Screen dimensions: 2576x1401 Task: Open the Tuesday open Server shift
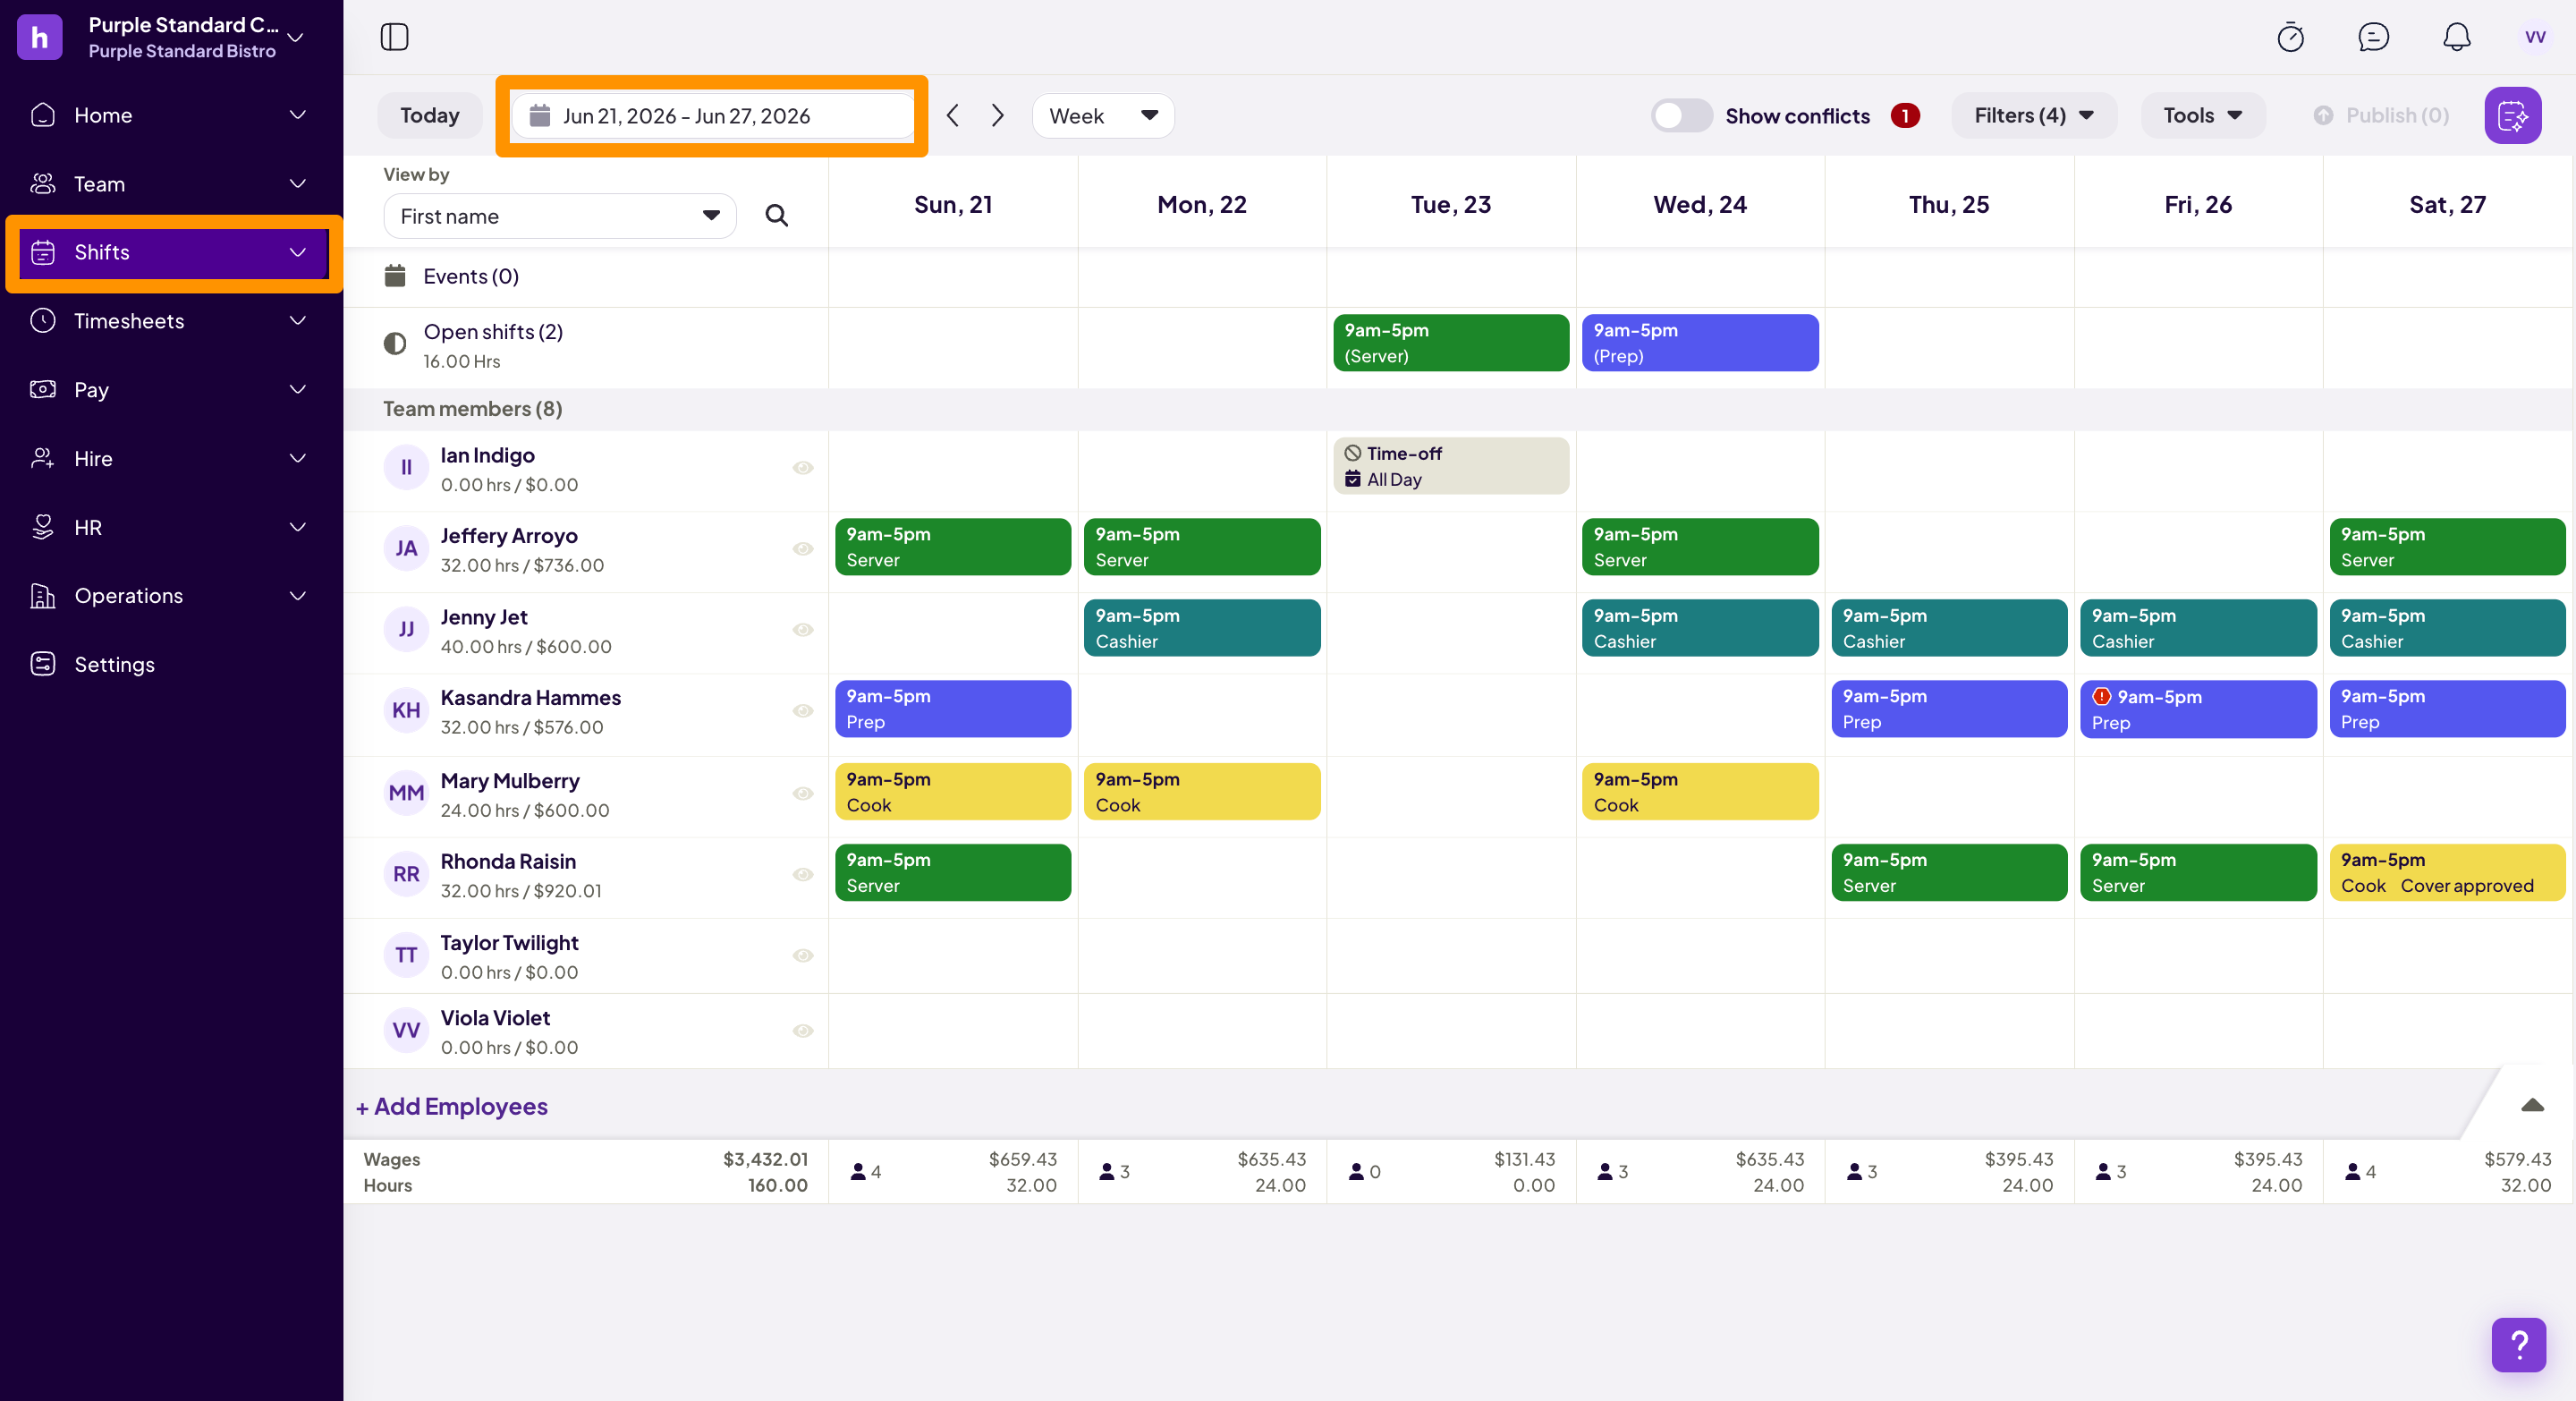[x=1450, y=343]
